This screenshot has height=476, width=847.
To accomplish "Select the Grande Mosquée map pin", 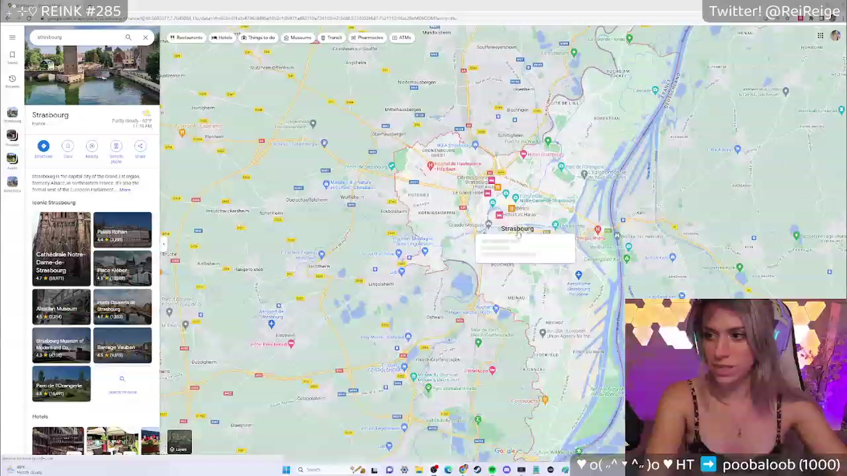I will [x=488, y=224].
